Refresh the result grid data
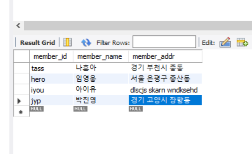This screenshot has height=154, width=252. pos(86,43)
